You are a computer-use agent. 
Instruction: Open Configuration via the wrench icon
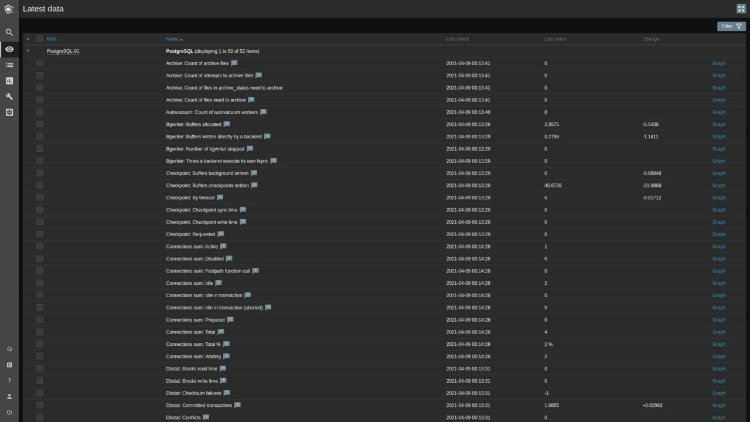point(9,96)
